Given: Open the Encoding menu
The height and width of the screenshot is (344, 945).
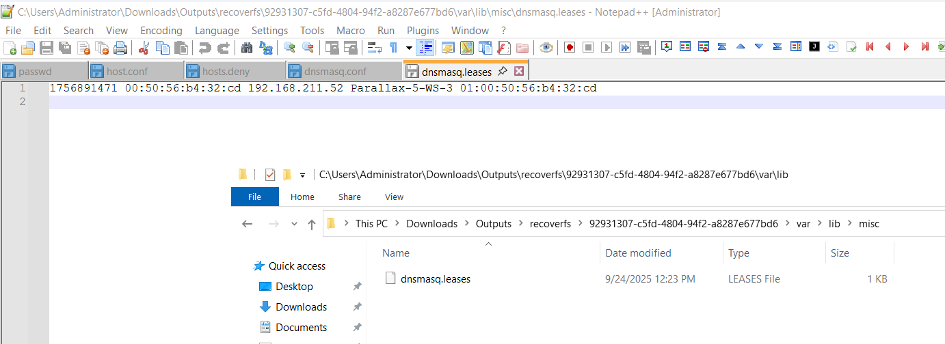Looking at the screenshot, I should [x=161, y=30].
